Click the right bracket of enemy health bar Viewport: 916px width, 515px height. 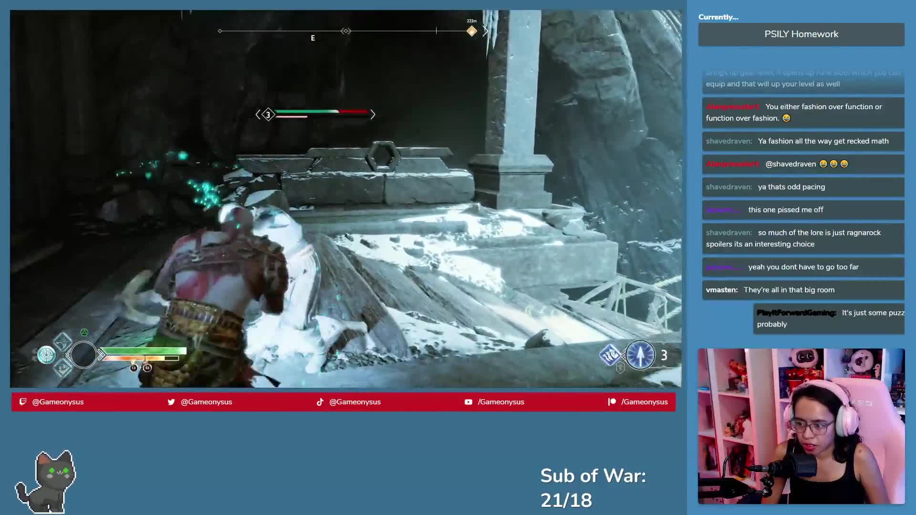tap(373, 114)
